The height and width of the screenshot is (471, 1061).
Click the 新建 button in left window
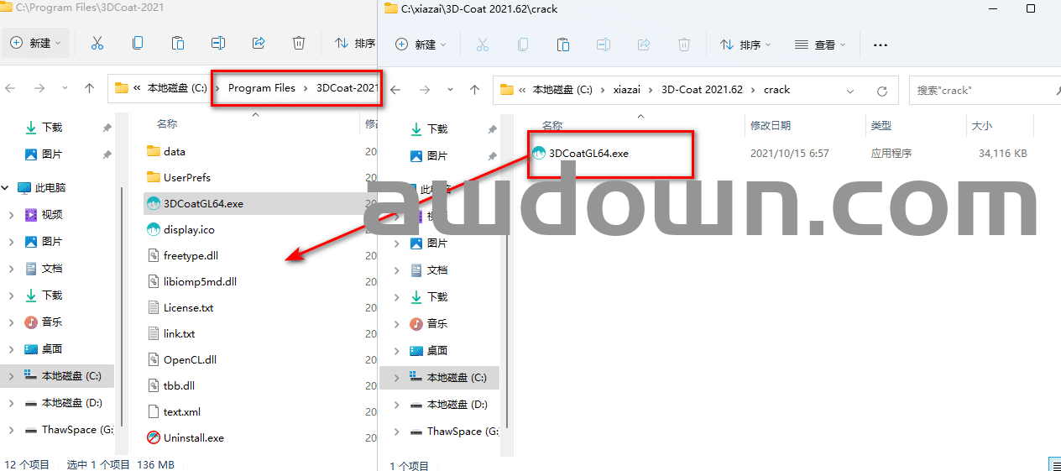(x=35, y=43)
